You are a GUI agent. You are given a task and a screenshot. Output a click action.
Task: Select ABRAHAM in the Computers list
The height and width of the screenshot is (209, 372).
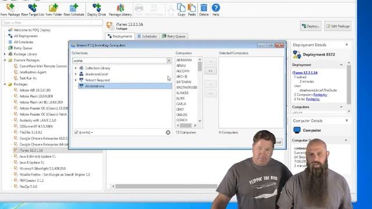click(x=184, y=60)
